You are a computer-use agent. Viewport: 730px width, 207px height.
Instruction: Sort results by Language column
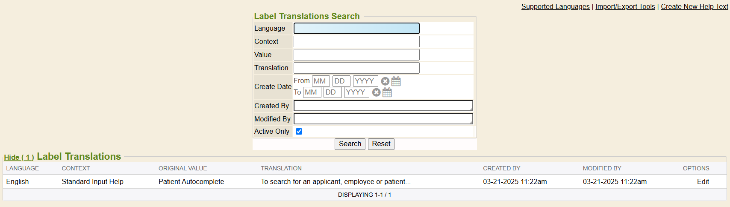click(x=22, y=168)
